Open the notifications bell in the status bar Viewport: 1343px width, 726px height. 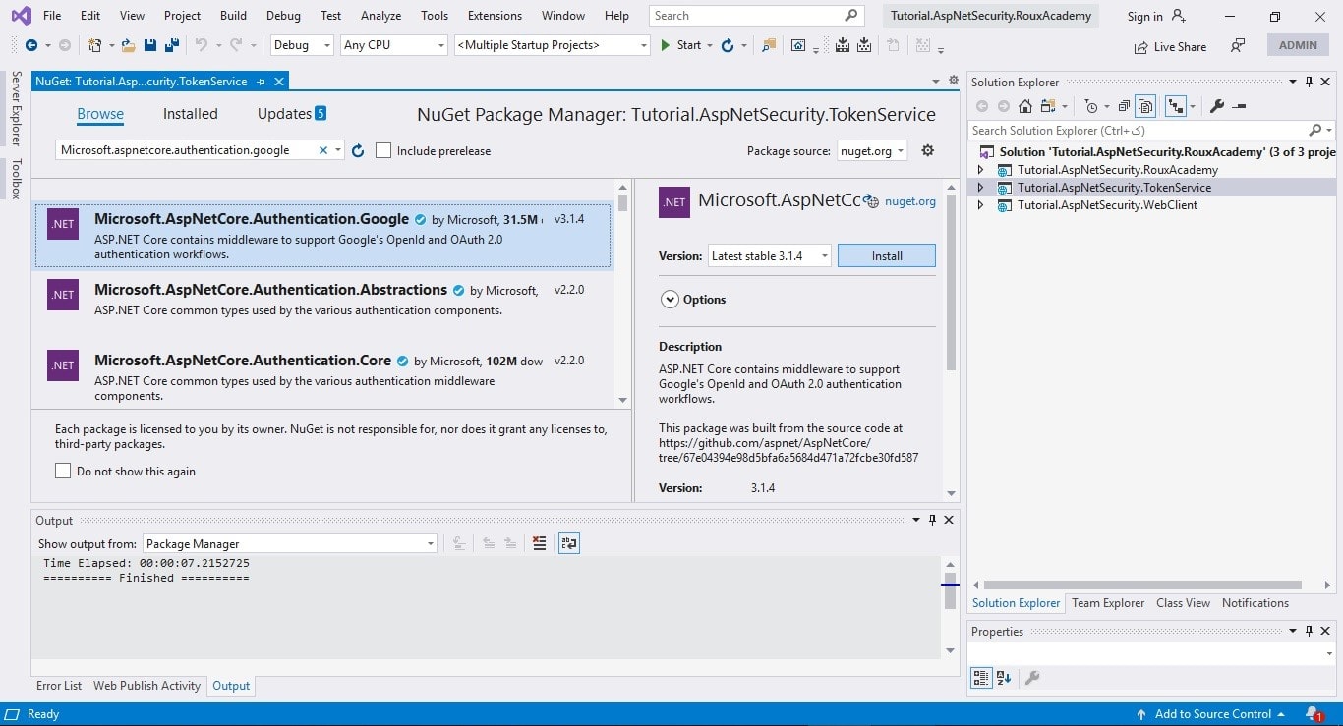1315,714
